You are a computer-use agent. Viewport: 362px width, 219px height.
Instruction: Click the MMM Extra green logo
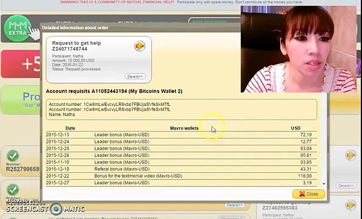17,29
